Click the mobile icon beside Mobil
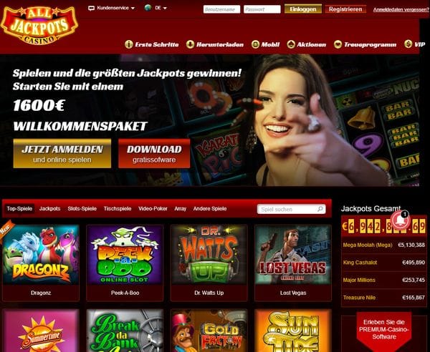Viewport: 430px width, 352px height. click(255, 44)
